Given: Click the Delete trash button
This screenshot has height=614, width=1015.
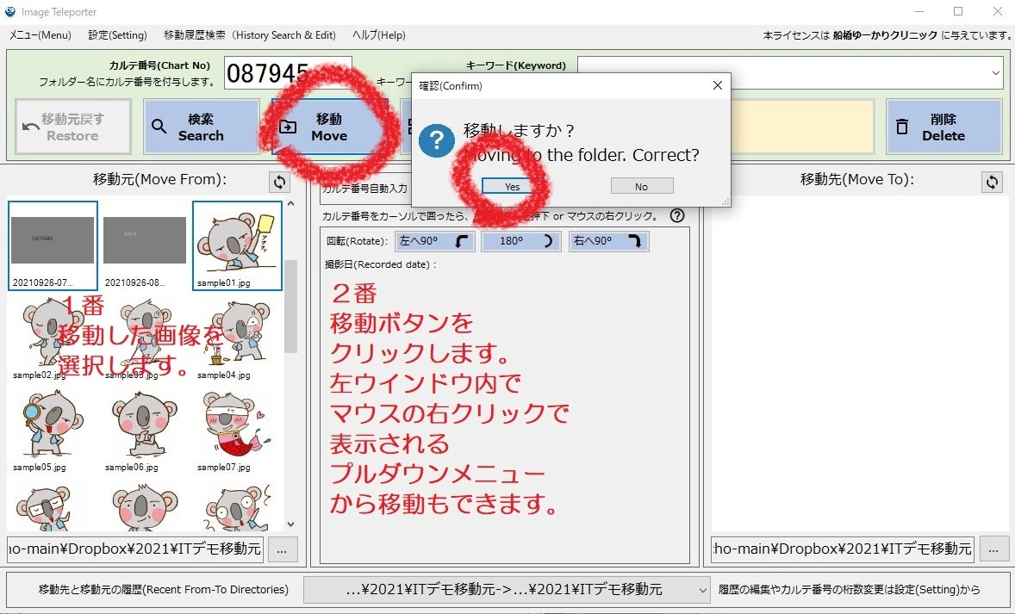Looking at the screenshot, I should [x=943, y=127].
